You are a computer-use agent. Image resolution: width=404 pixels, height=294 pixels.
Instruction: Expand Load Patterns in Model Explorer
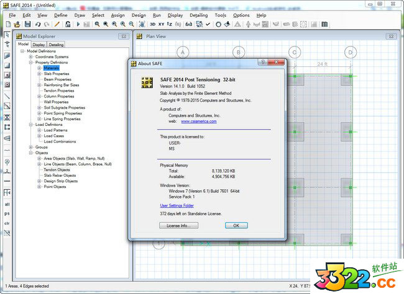coord(39,130)
